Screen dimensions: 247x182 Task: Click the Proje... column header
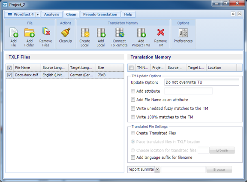click(158, 68)
